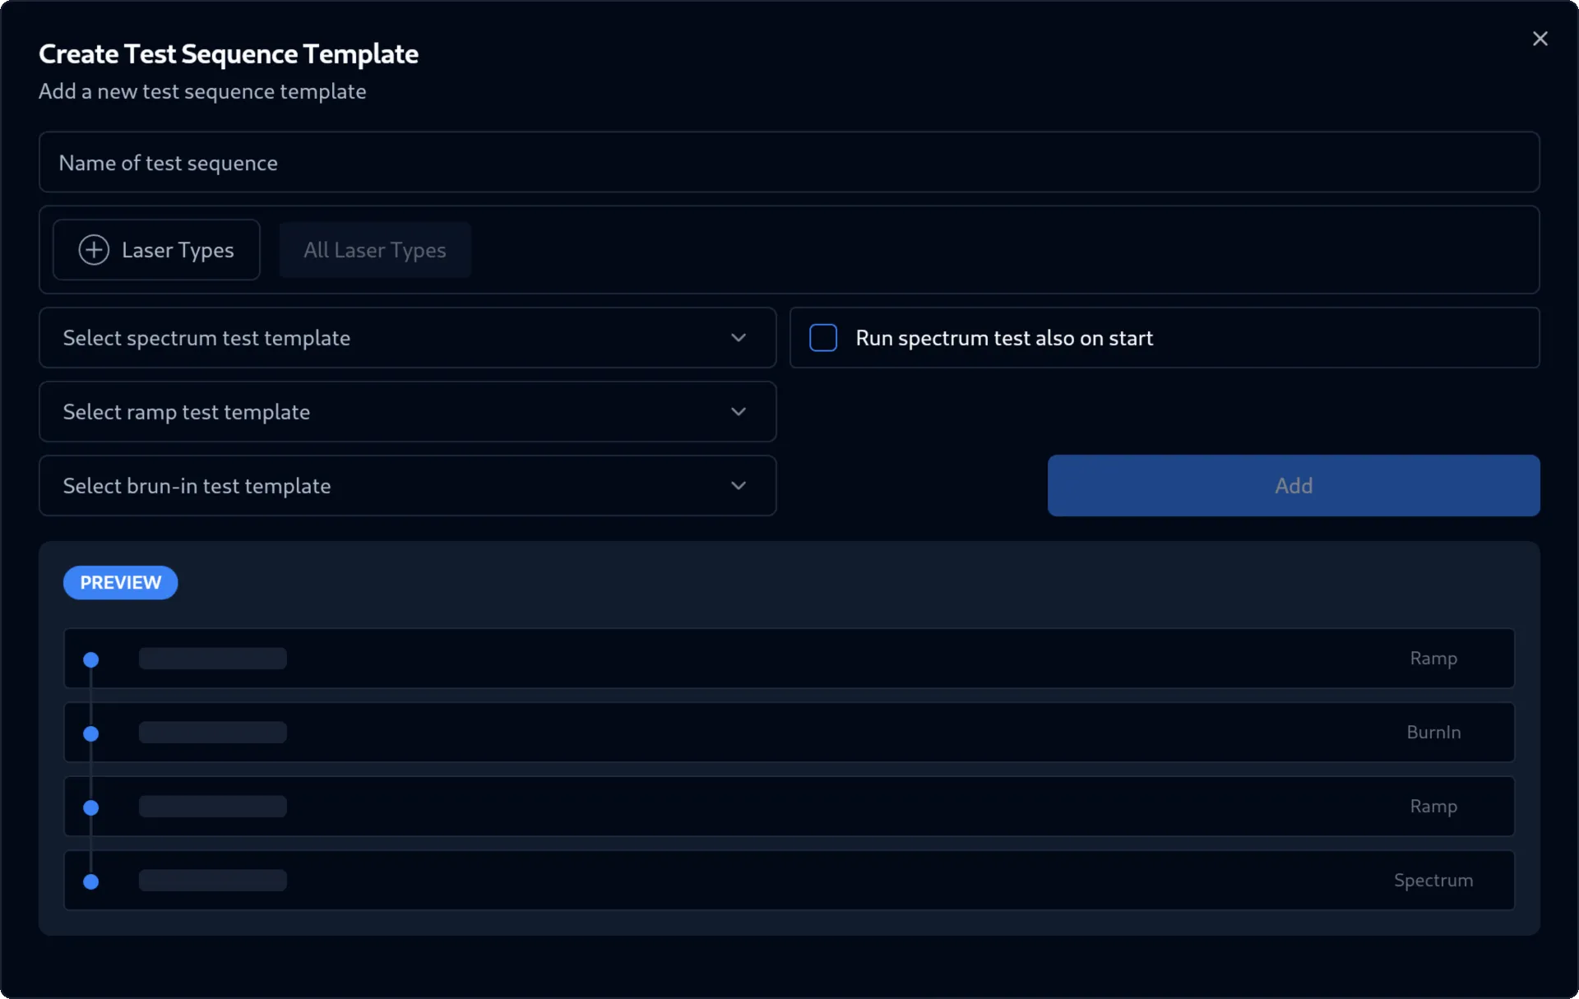Click the chevron on the ramp test template selector
Image resolution: width=1579 pixels, height=999 pixels.
point(738,411)
